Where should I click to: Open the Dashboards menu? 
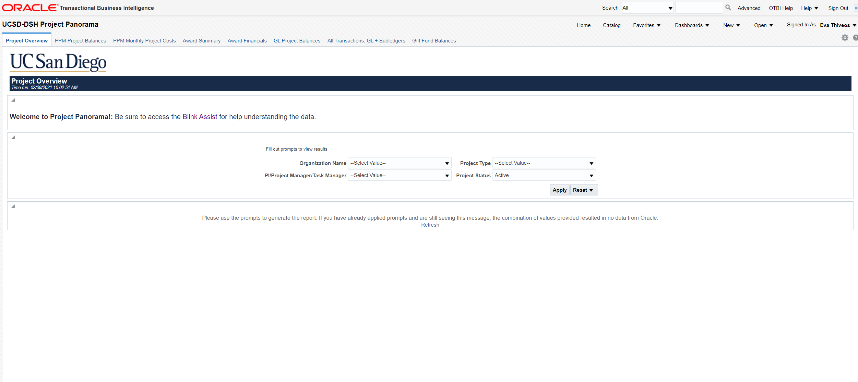coord(692,25)
